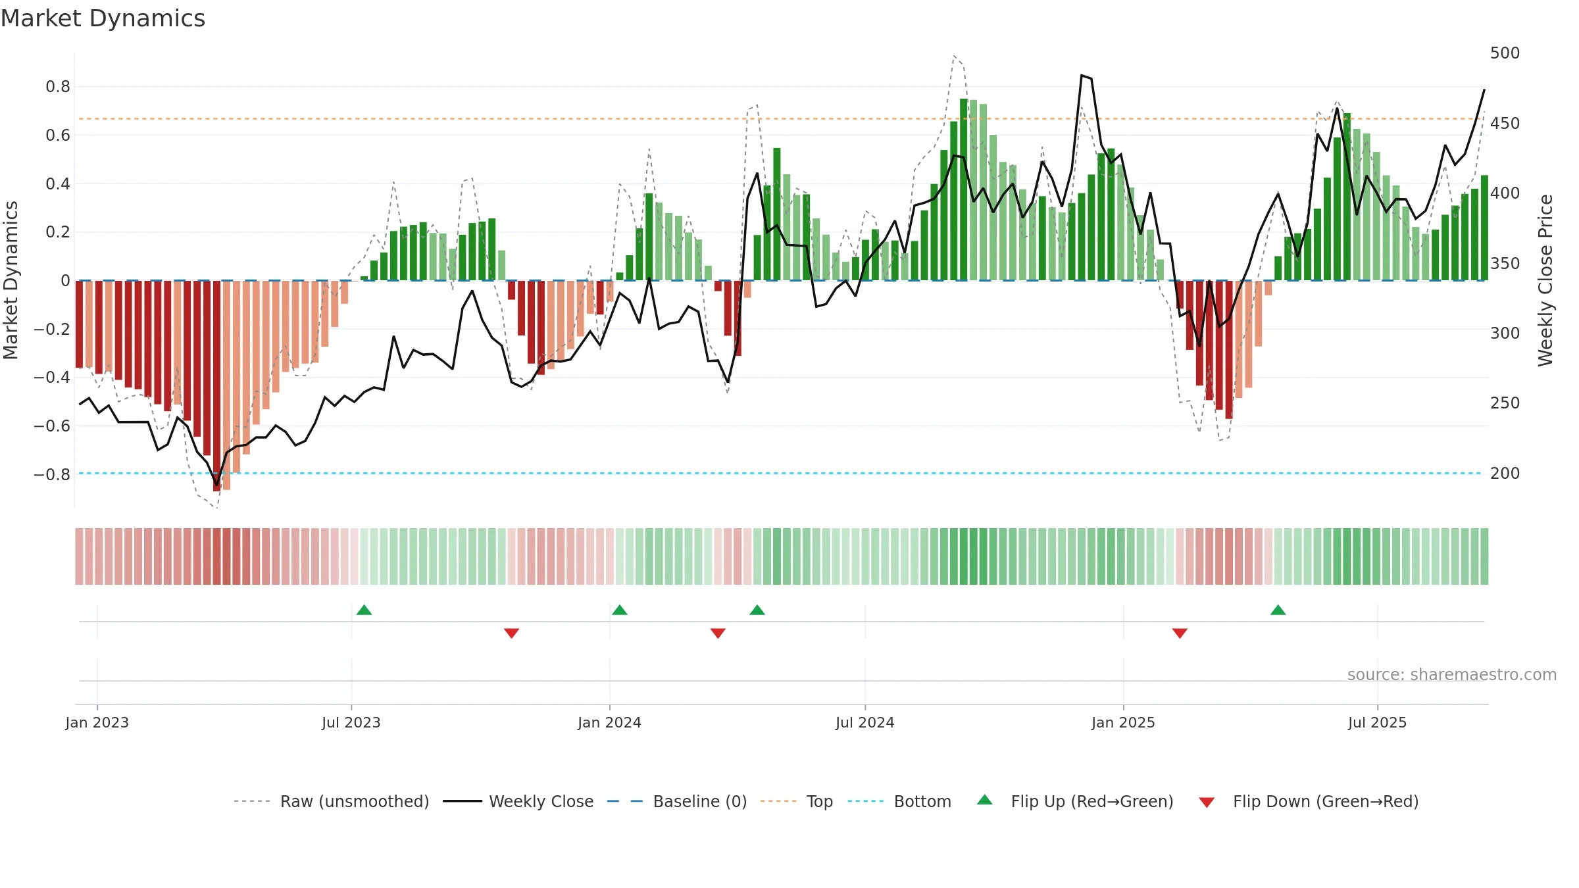Screen dimensions: 1579x888
Task: Click the Jan 2025 x-axis label
Action: coord(1124,722)
